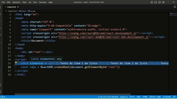177x99 pixels.
Task: Click the Split Editor Right icon
Action: tap(175, 7)
